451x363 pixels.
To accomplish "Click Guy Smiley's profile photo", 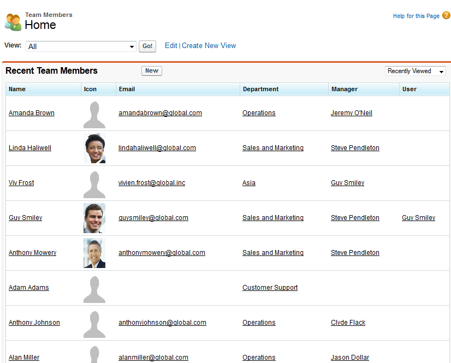I will click(94, 218).
